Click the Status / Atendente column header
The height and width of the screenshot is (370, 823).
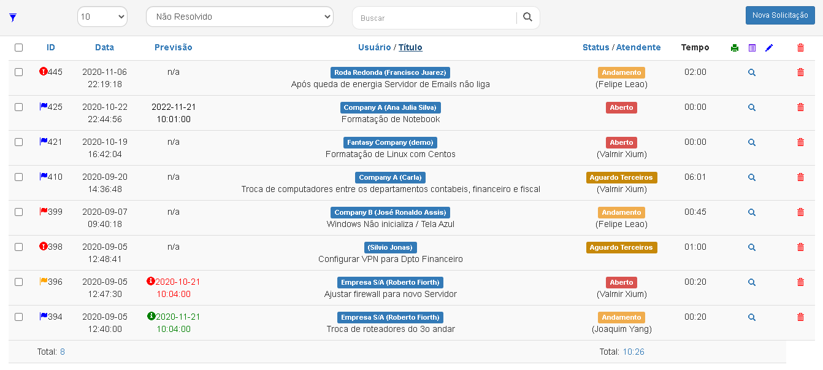tap(621, 47)
